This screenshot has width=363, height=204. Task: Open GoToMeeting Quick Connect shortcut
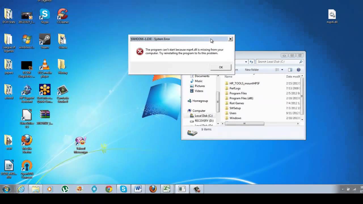tap(45, 94)
